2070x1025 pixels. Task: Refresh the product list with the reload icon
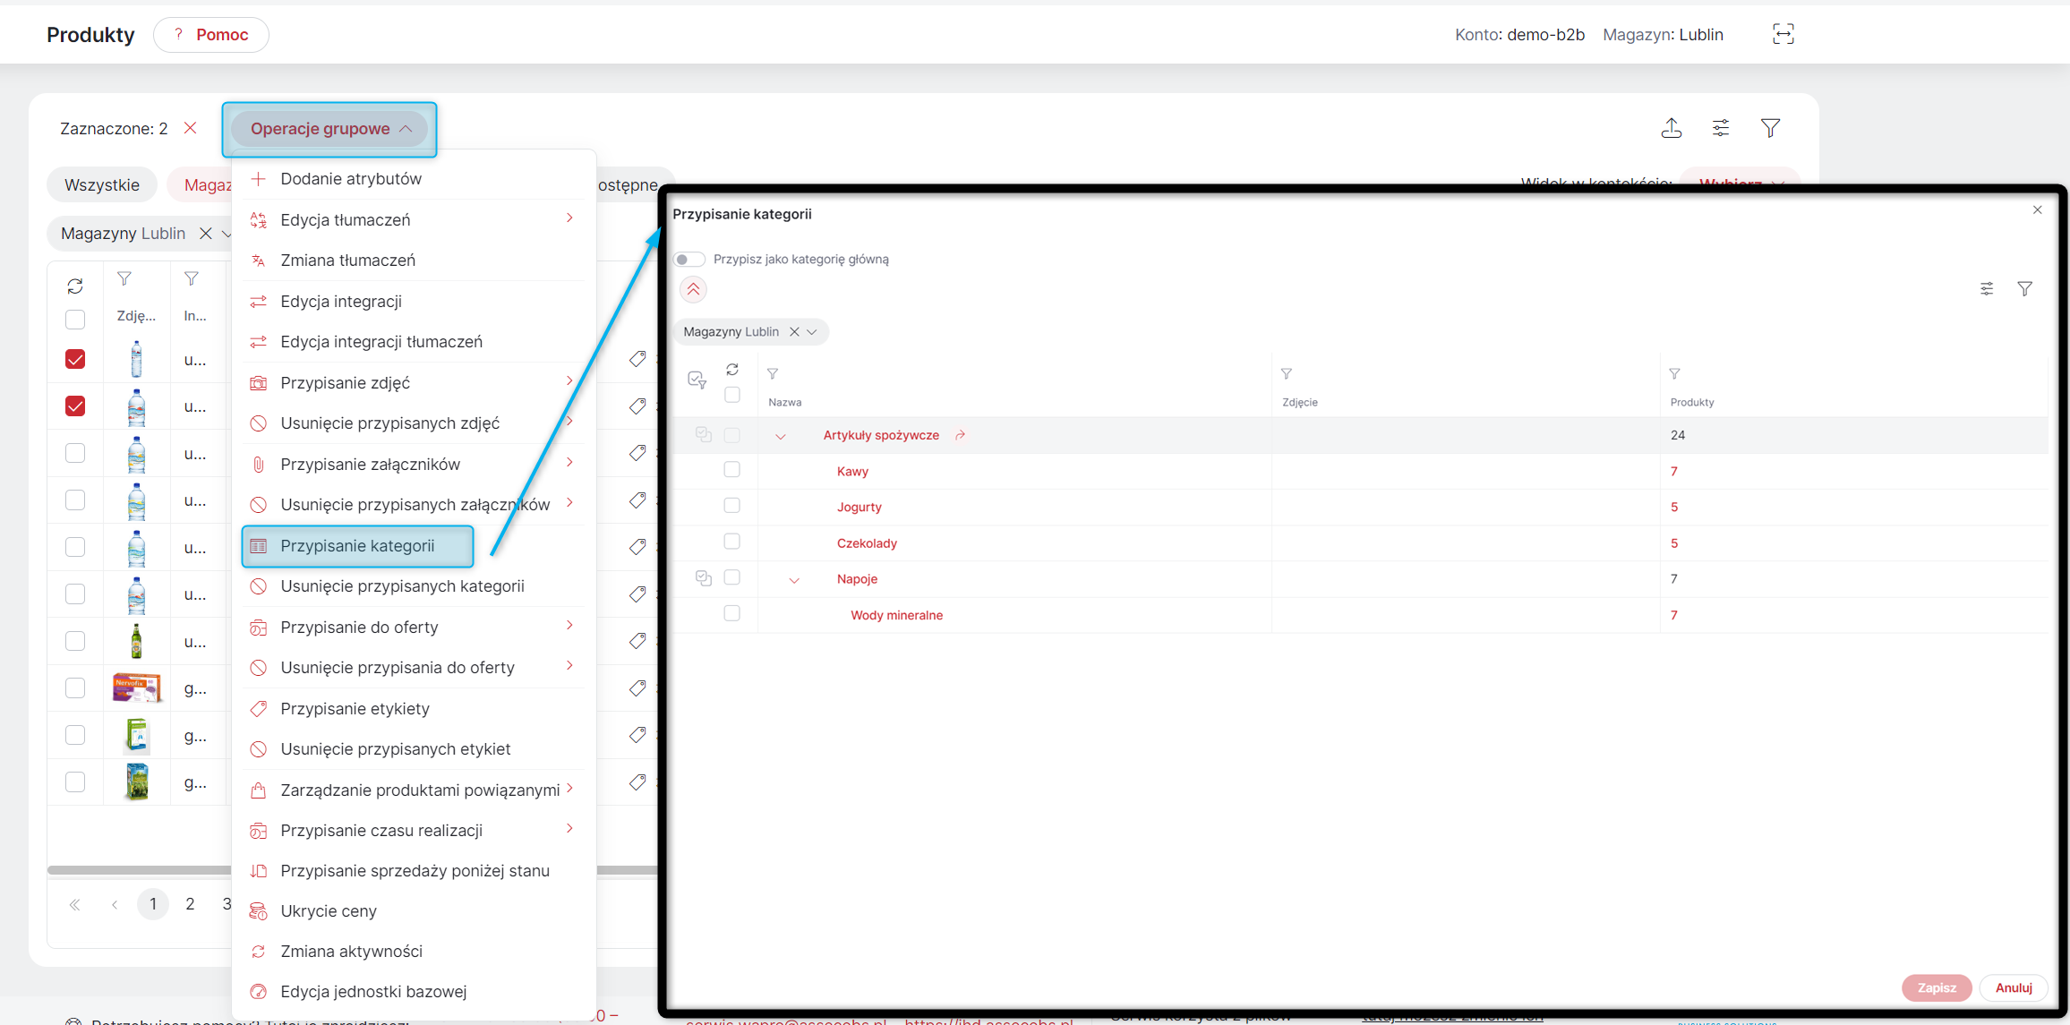click(75, 286)
